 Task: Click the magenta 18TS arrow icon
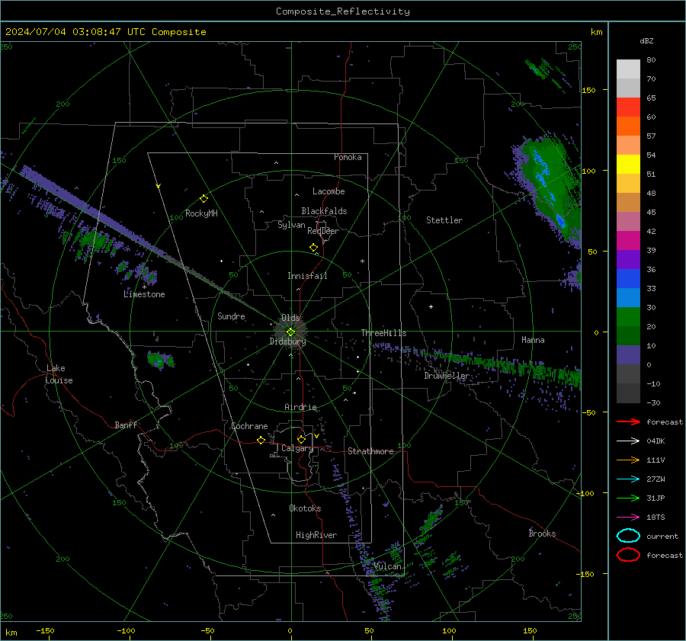click(x=628, y=517)
